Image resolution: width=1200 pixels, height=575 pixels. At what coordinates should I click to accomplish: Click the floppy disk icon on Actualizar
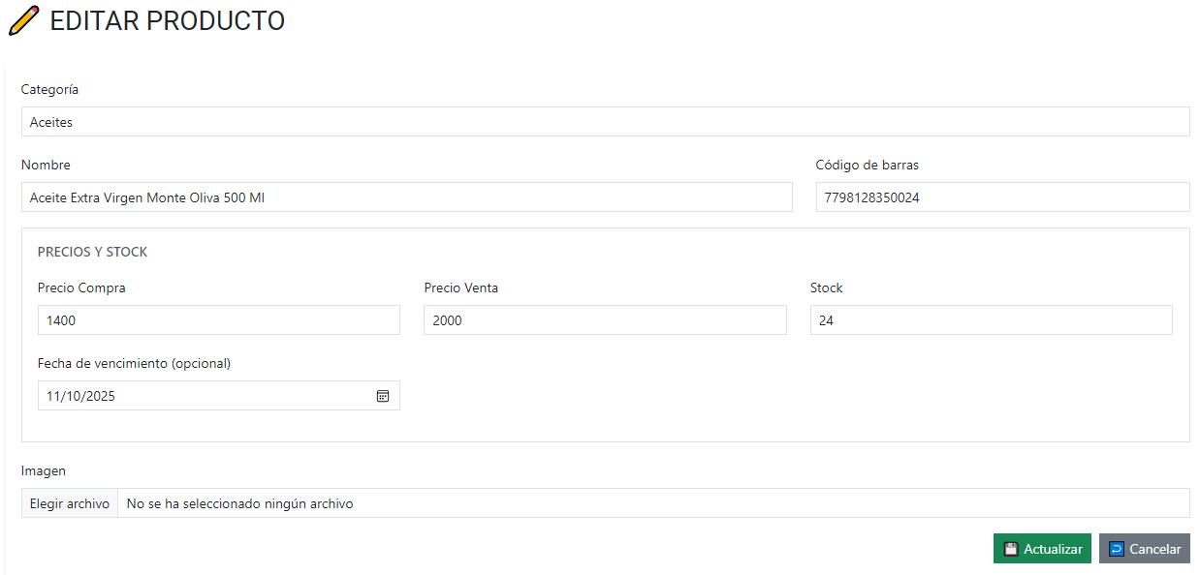tap(1011, 549)
